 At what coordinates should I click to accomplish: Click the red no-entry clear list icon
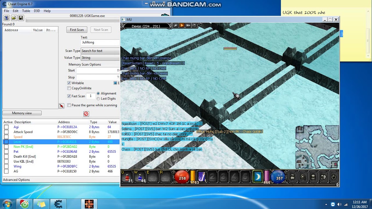tap(86, 114)
